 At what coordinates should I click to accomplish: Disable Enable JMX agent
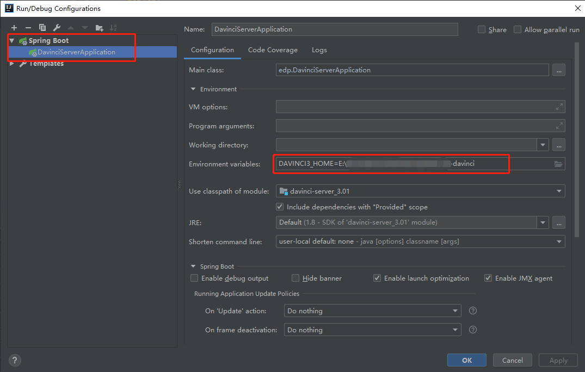[488, 278]
